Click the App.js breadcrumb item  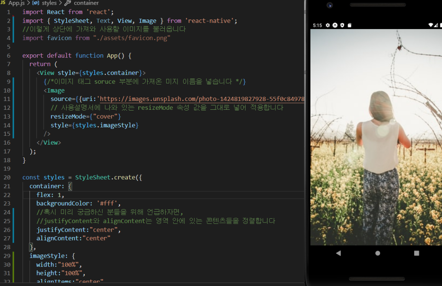point(16,3)
